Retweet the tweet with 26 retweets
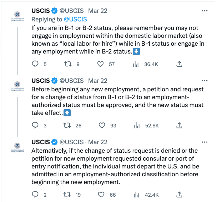The height and width of the screenshot is (202, 217). [67, 125]
